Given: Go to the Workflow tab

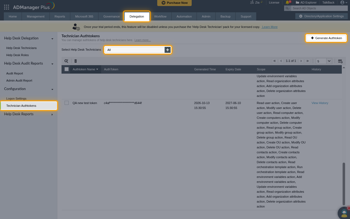Looking at the screenshot, I should [x=160, y=16].
